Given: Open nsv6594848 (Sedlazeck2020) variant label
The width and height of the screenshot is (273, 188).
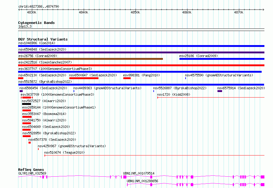Looking at the screenshot, I should point(42,49).
